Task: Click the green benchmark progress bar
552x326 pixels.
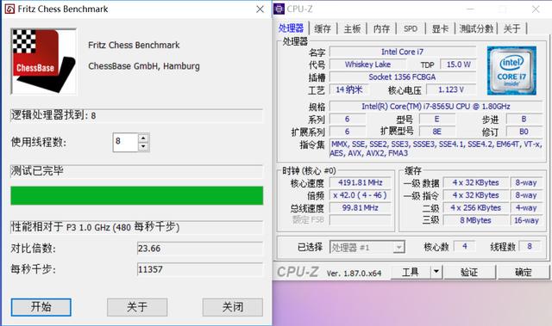Action: pos(136,195)
